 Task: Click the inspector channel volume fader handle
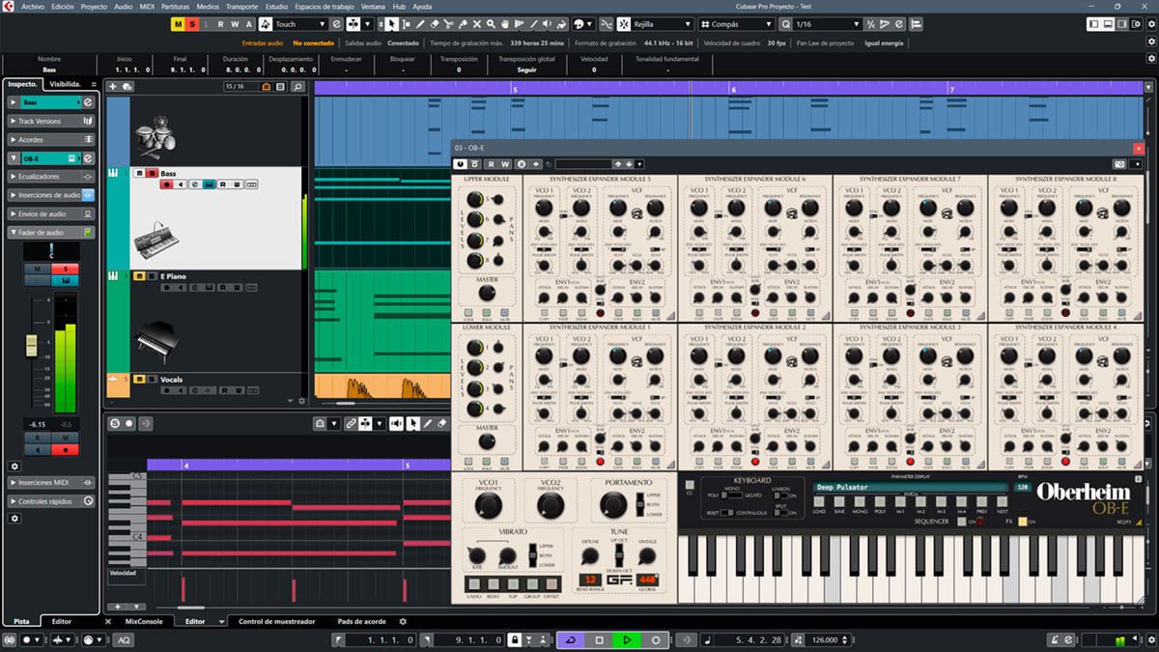pyautogui.click(x=31, y=344)
